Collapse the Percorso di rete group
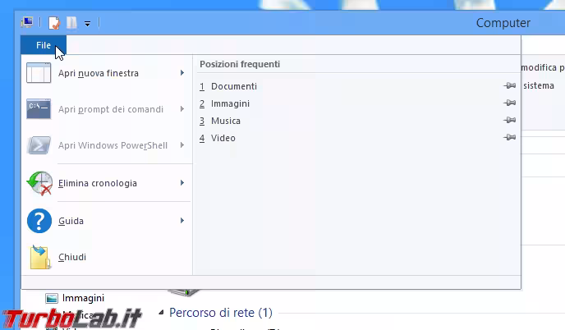Image resolution: width=565 pixels, height=330 pixels. (162, 313)
